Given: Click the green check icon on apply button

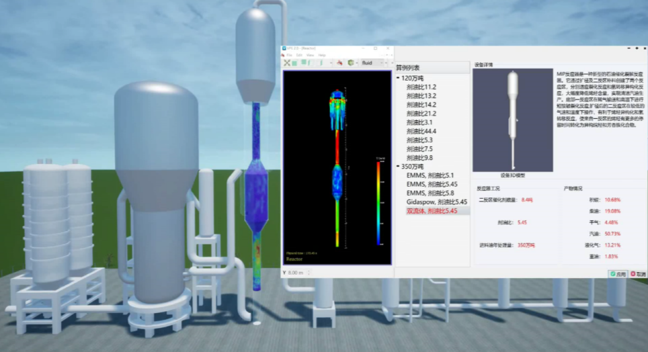Looking at the screenshot, I should click(613, 274).
